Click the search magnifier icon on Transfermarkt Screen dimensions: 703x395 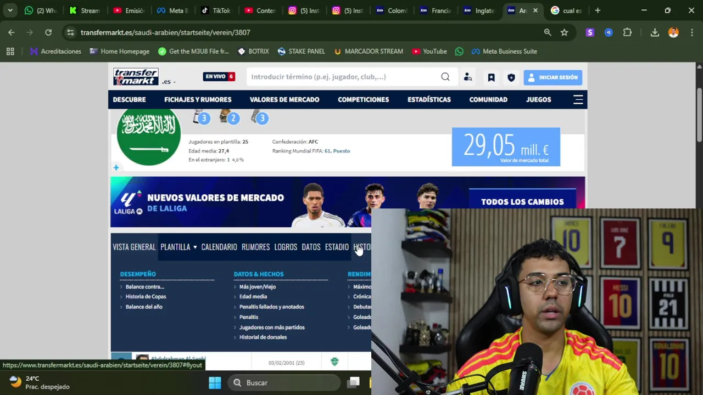pos(445,77)
